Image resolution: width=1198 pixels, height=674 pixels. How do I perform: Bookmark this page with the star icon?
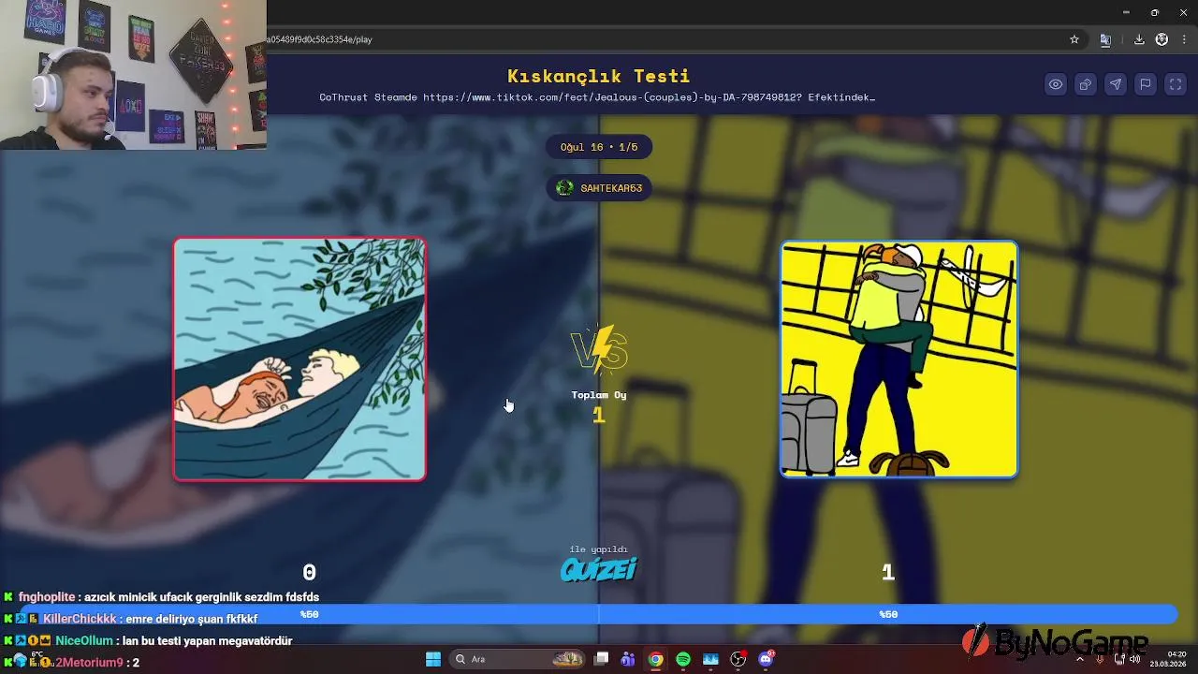coord(1074,39)
